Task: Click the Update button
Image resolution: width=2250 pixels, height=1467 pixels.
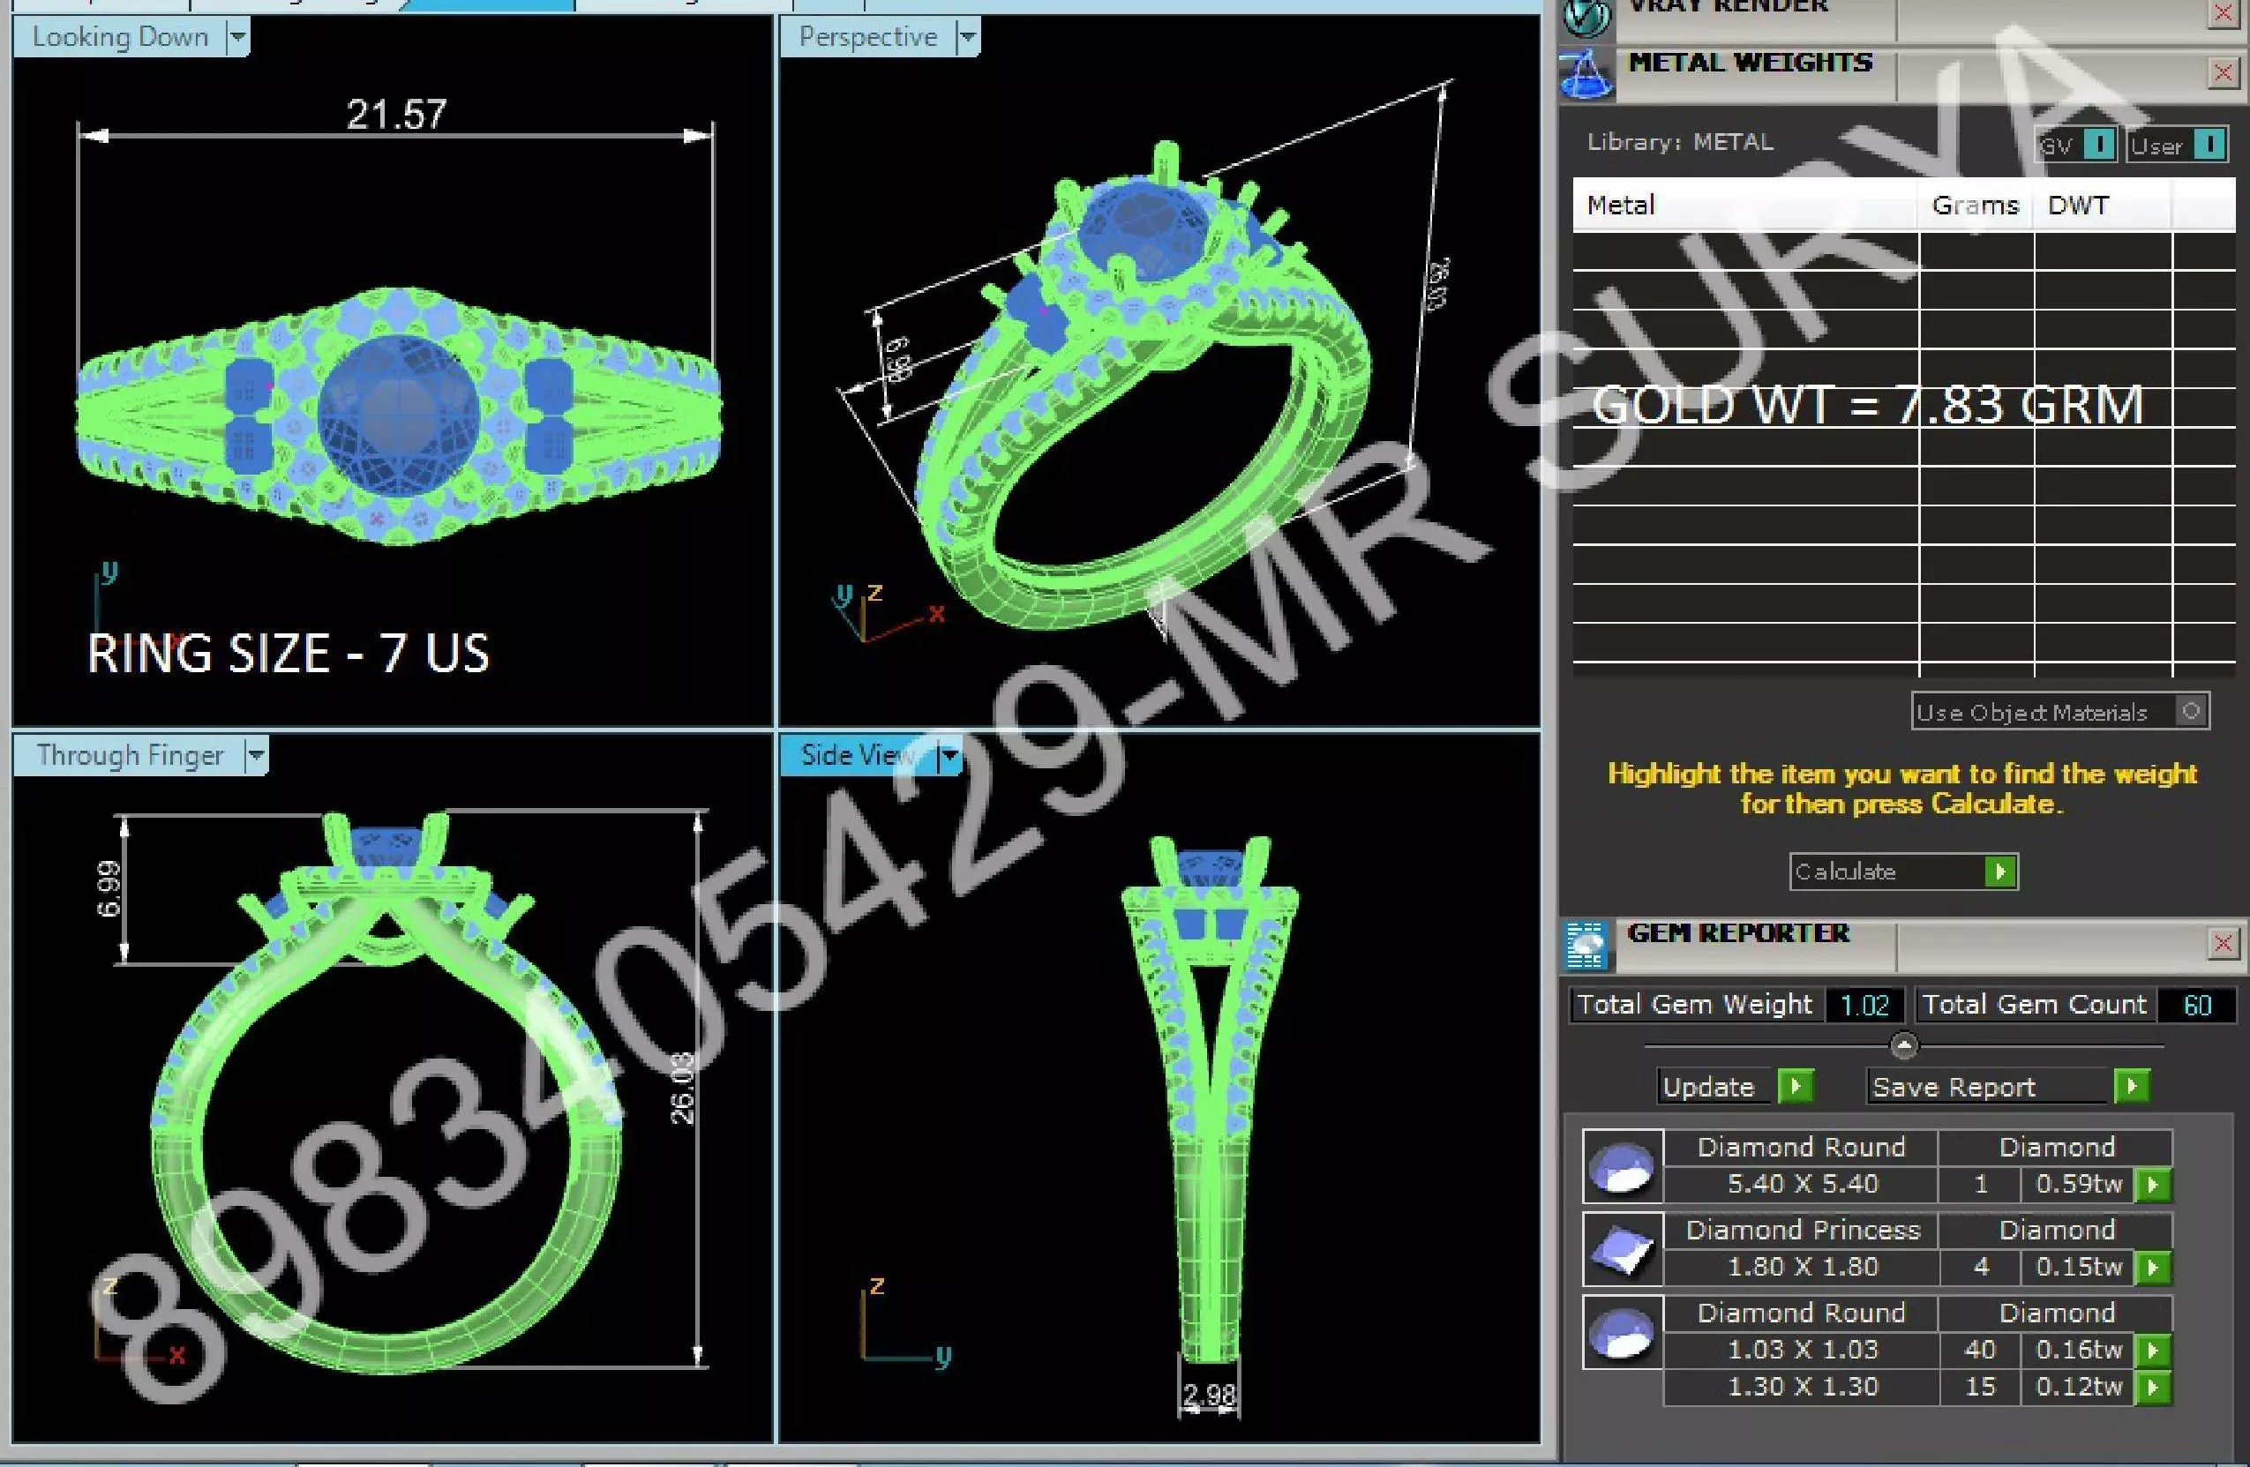Action: coord(1736,1087)
